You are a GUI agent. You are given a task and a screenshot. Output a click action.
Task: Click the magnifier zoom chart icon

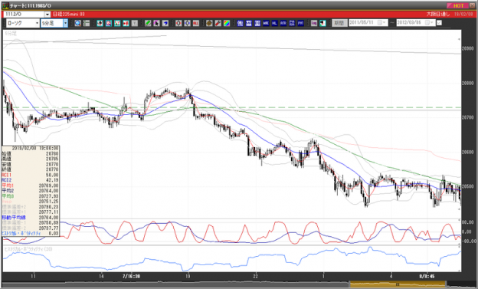[x=77, y=23]
